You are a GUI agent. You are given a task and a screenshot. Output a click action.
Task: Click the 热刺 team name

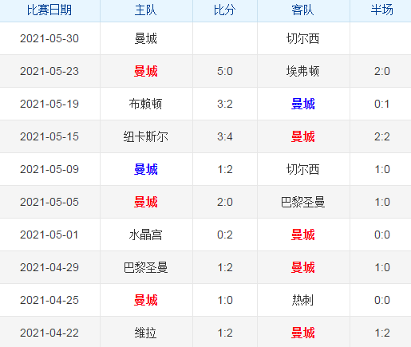(302, 300)
